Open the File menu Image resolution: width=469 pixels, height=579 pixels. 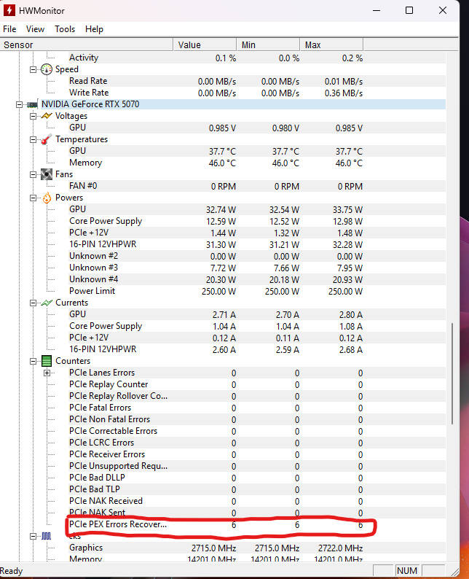click(9, 28)
